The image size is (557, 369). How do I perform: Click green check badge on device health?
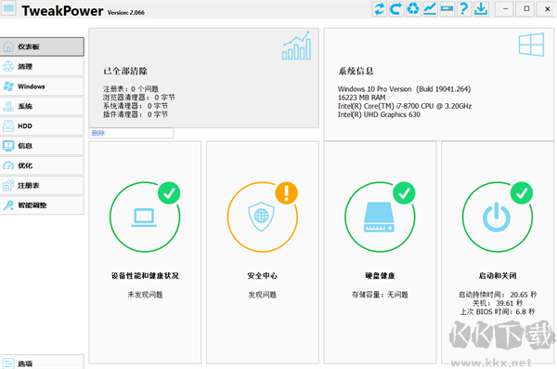point(169,193)
